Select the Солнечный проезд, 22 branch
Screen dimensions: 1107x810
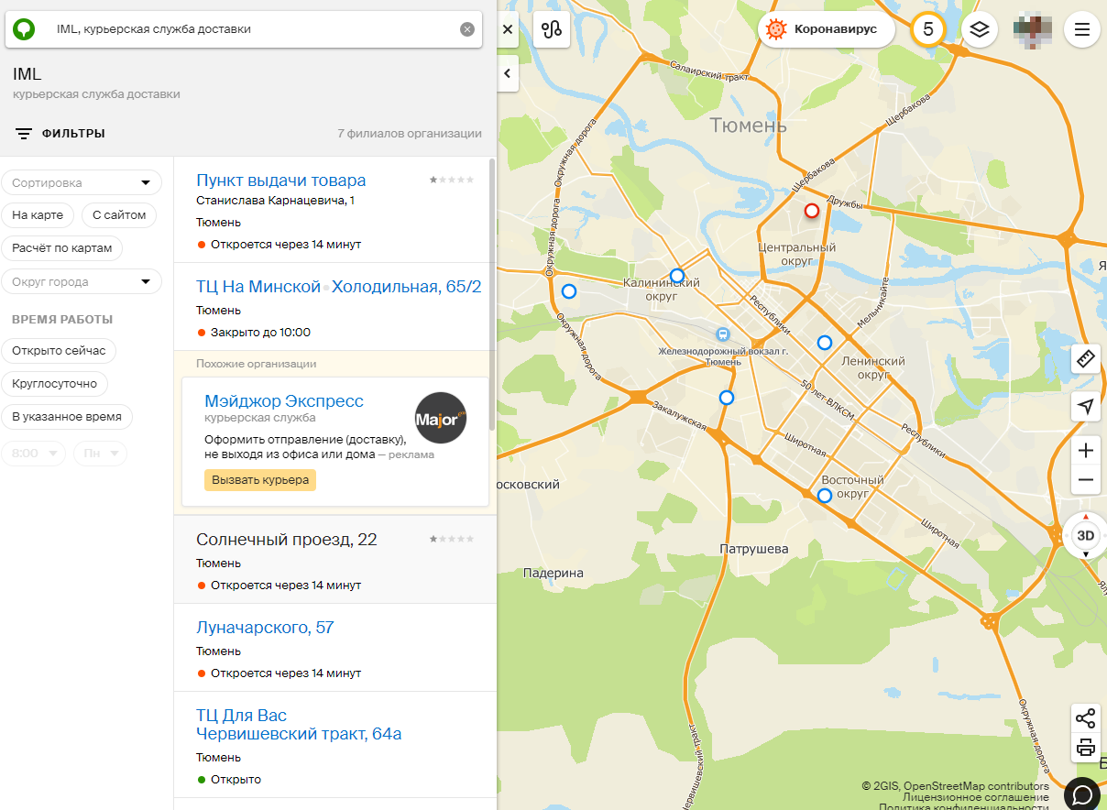coord(287,540)
